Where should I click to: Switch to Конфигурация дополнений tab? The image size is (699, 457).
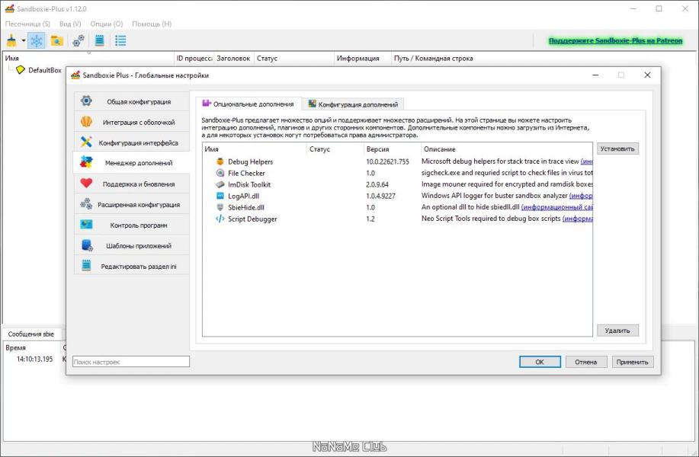click(353, 104)
